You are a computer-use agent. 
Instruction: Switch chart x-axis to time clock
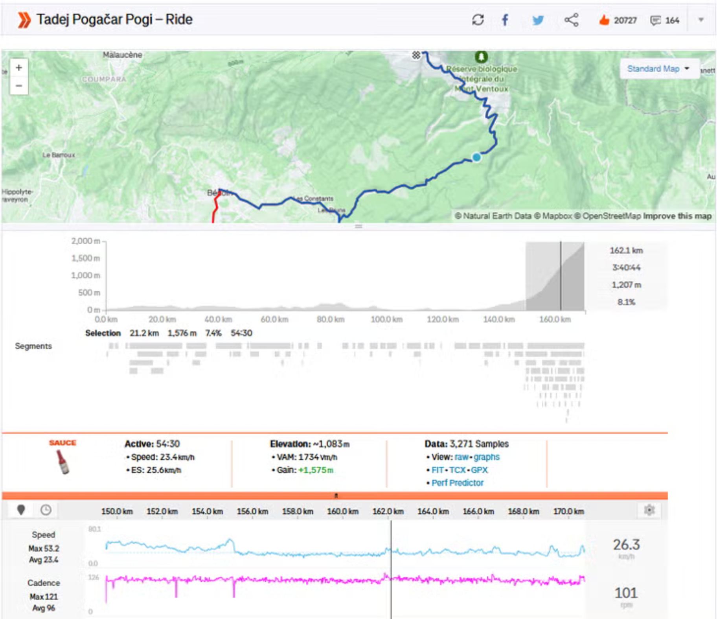click(46, 510)
